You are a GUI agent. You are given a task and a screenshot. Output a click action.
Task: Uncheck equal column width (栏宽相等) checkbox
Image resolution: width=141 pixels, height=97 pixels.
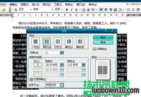31,79
